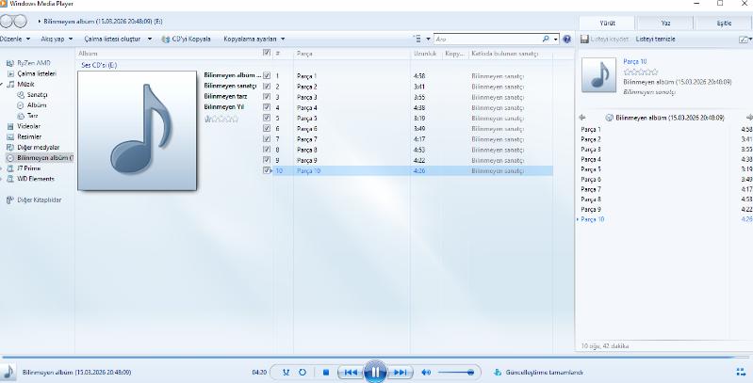This screenshot has height=383, width=753.
Task: Open list options icon in right pane
Action: tap(745, 40)
